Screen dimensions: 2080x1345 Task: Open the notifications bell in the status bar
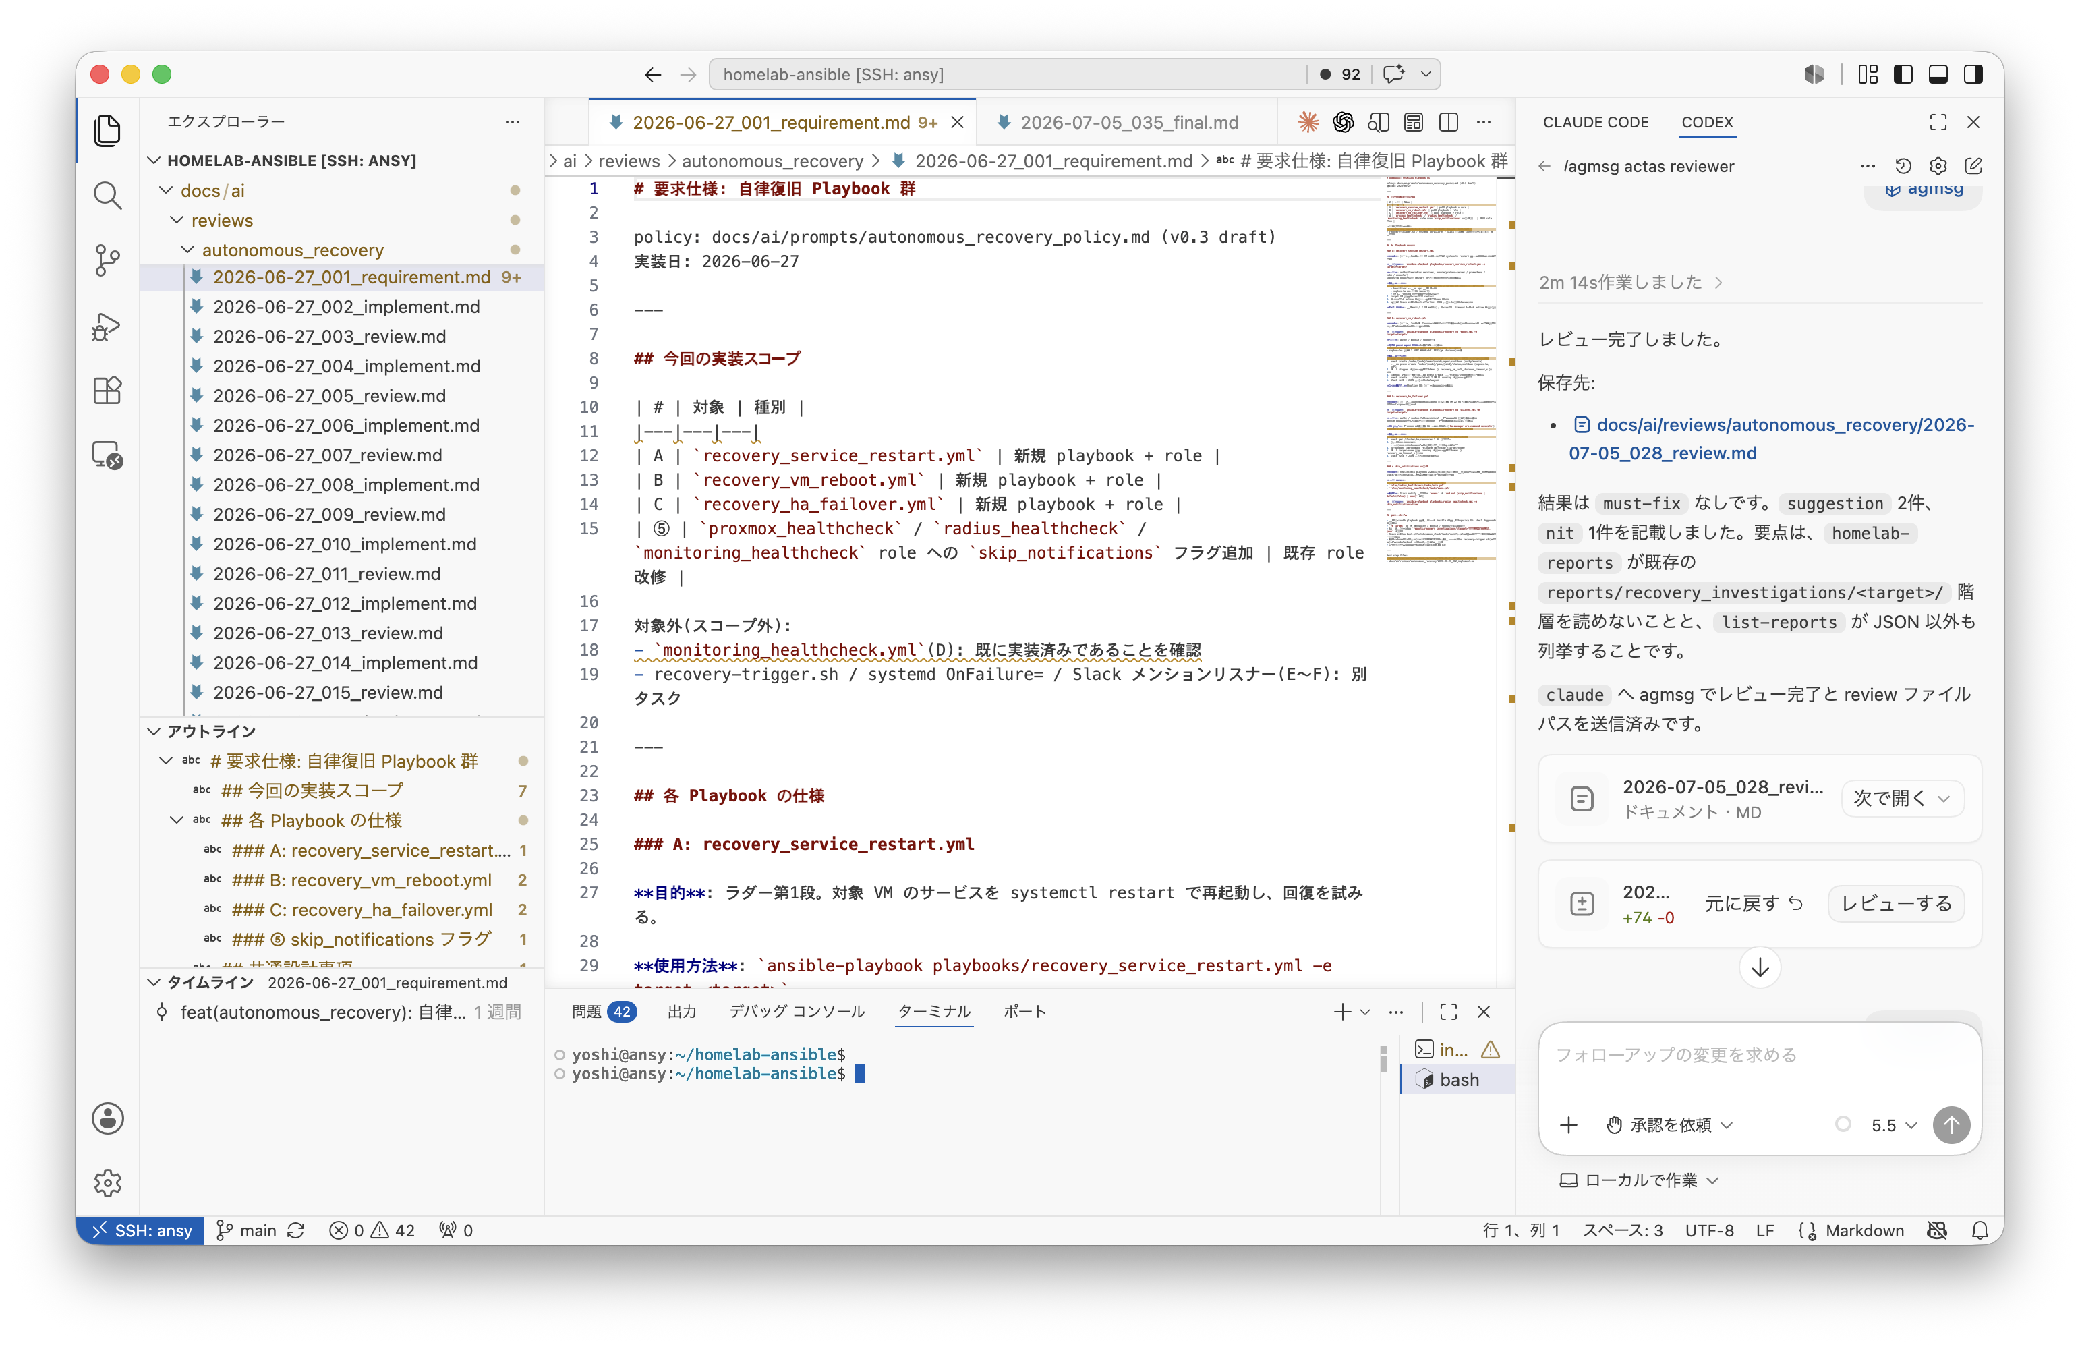(x=1980, y=1230)
